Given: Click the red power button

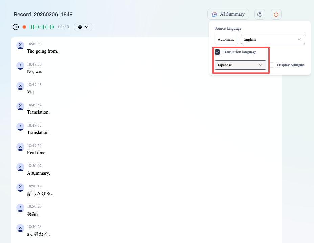Looking at the screenshot, I should point(276,14).
